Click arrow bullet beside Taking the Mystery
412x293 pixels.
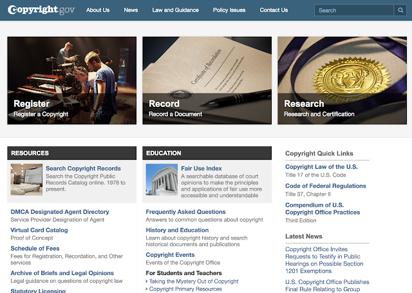click(x=147, y=281)
